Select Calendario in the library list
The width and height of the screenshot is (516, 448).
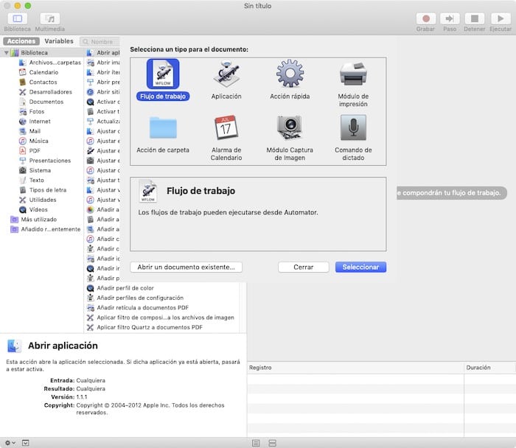point(43,72)
